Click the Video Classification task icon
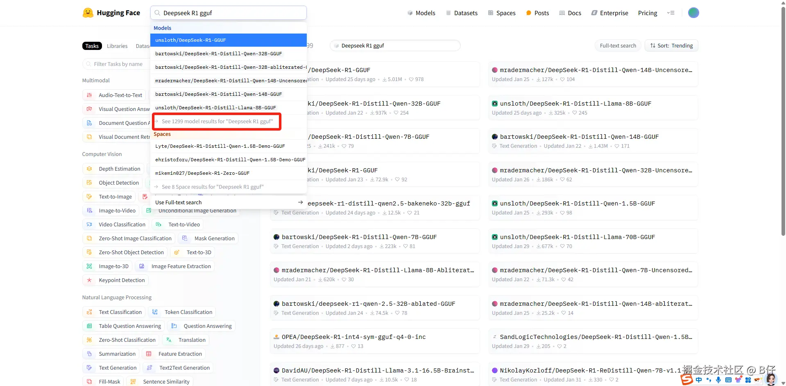Image resolution: width=786 pixels, height=386 pixels. coord(89,224)
